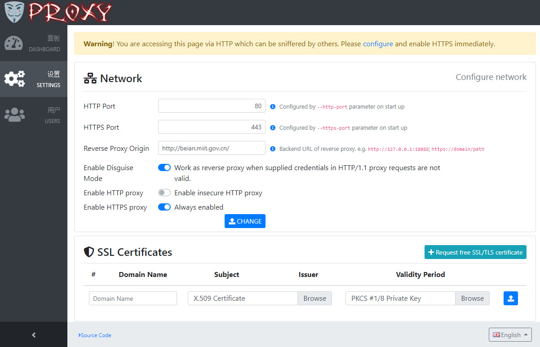Screen dimensions: 540x347
Task: Go to the Dashboard menu item
Action: tap(34, 44)
